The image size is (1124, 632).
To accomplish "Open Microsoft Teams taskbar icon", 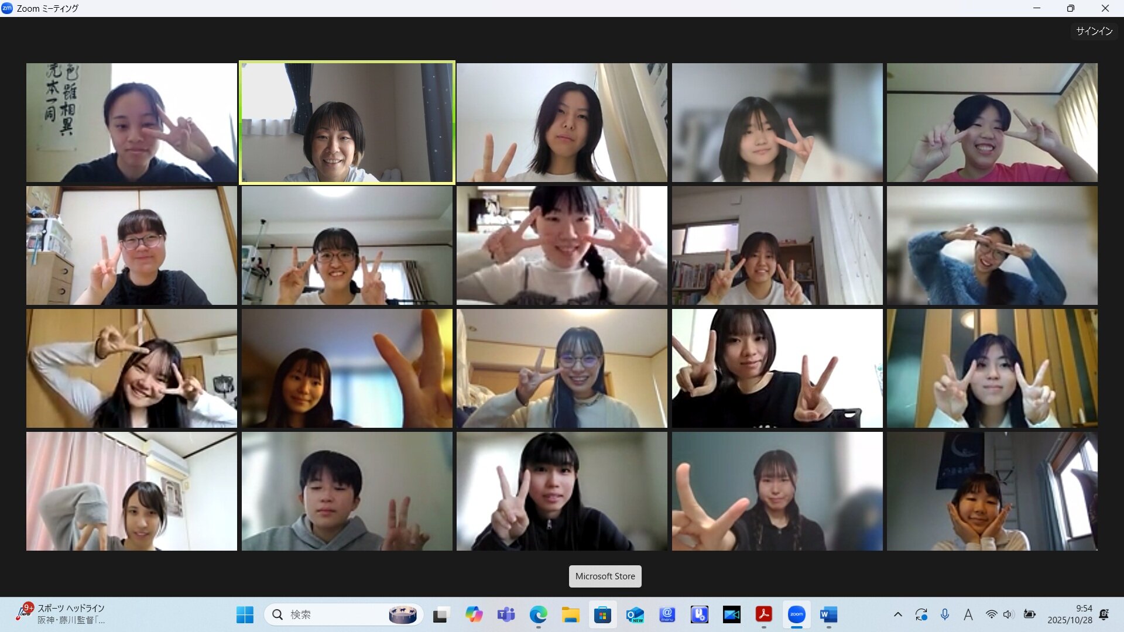I will click(506, 614).
